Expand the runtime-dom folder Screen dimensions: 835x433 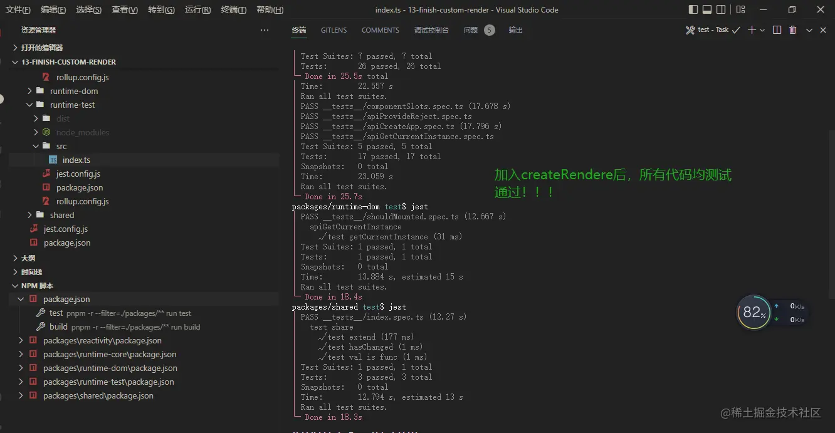[144, 91]
